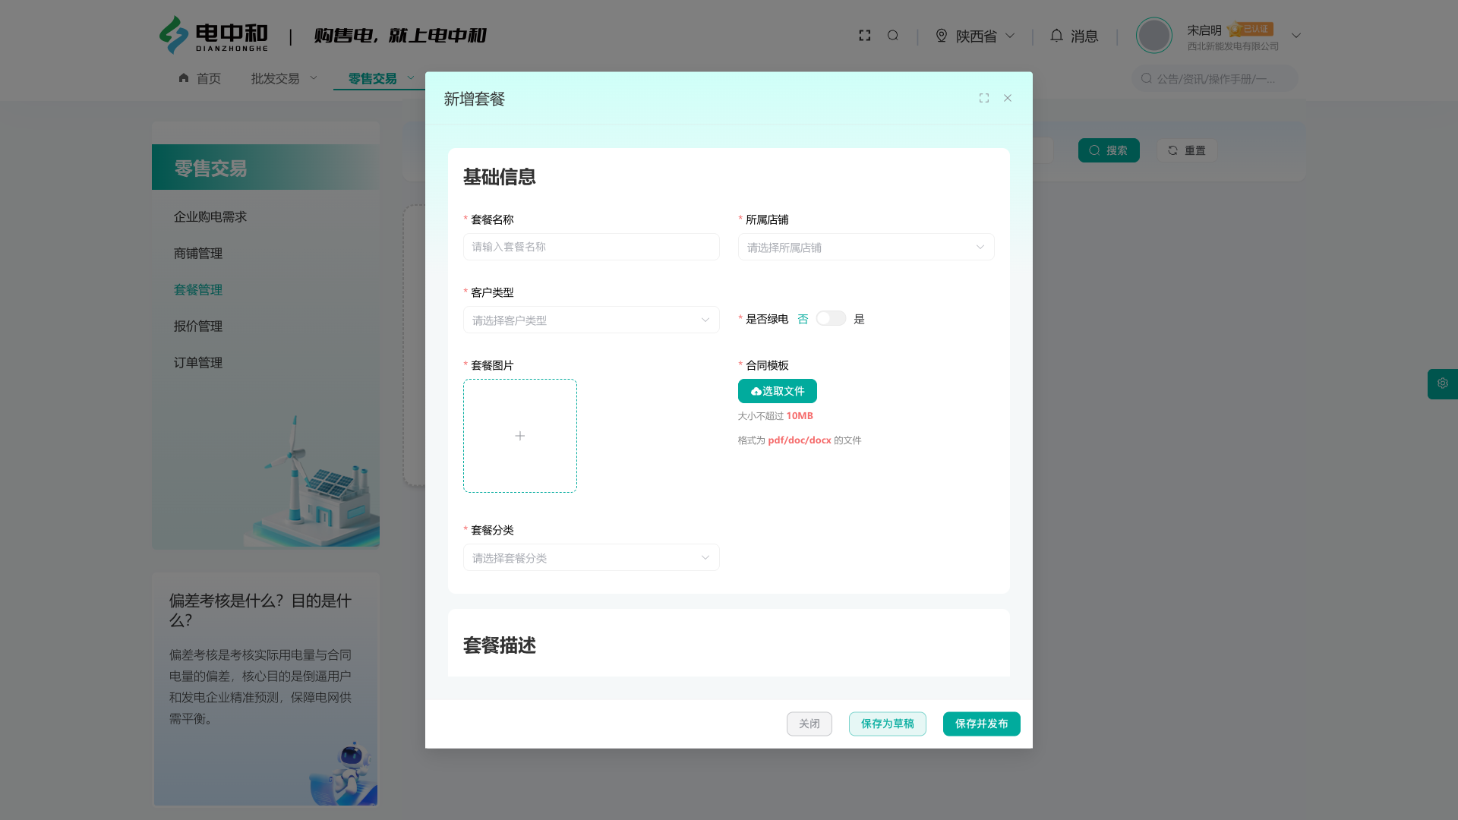Select 套餐管理 in the sidebar

(x=198, y=290)
